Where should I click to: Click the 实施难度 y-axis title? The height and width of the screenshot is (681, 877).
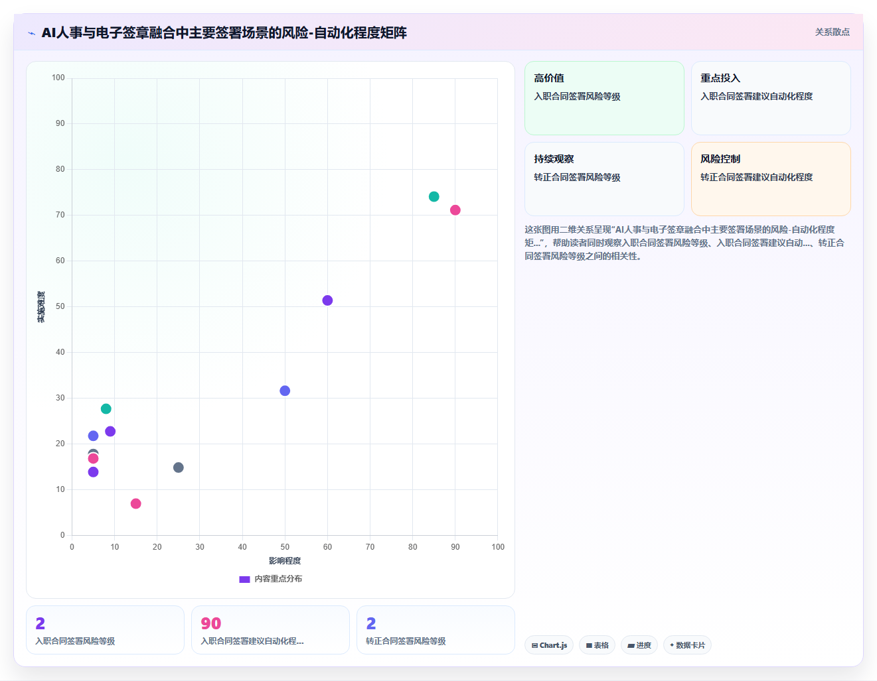click(41, 307)
